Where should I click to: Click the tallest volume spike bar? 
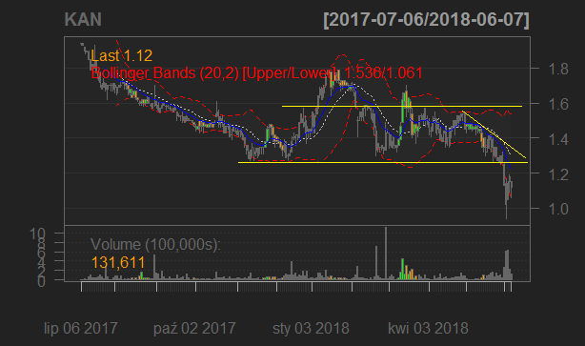tap(386, 253)
